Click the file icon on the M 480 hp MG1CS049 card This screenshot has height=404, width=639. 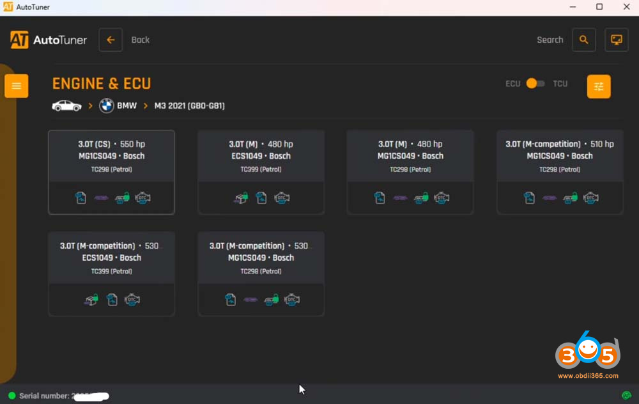tap(380, 198)
